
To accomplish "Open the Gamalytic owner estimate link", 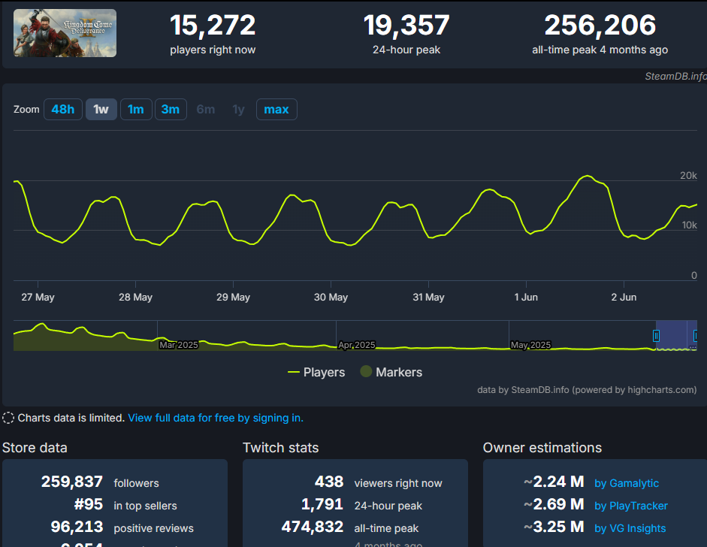I will pos(627,483).
